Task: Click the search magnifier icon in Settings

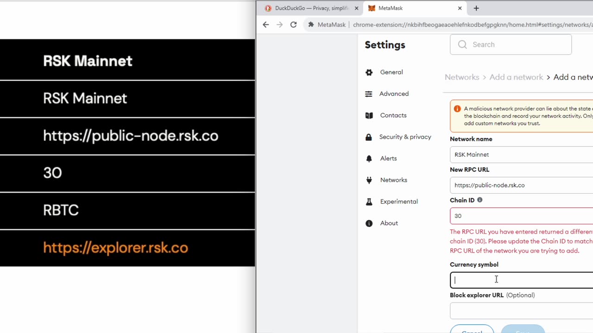Action: pyautogui.click(x=462, y=44)
